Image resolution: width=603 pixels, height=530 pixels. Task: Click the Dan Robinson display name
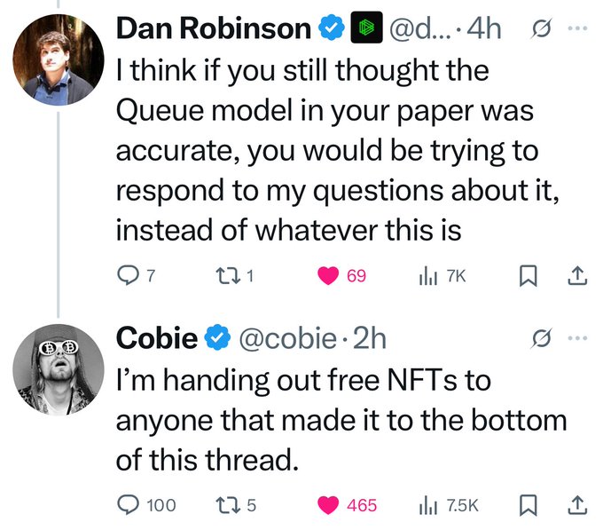pyautogui.click(x=214, y=28)
